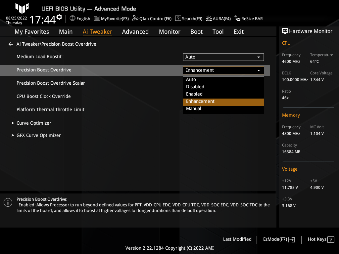Click the TUF logo icon

[x=22, y=8]
